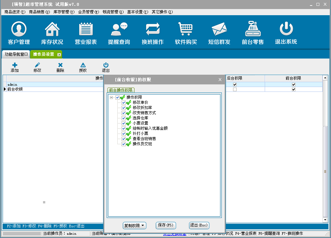Launch 前台零售 cash register icon
331x238 pixels.
click(x=253, y=33)
